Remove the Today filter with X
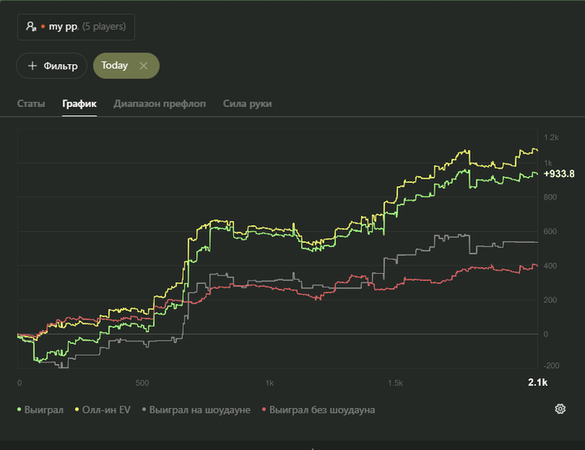 coord(144,66)
